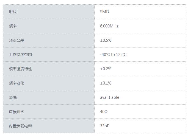Image resolution: width=188 pixels, height=138 pixels.
Task: Select the 33pF capacitance value
Action: coord(104,126)
